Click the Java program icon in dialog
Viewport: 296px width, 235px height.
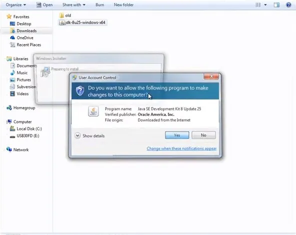94,111
